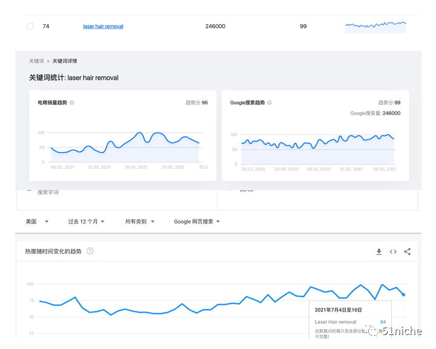This screenshot has height=349, width=436.
Task: Open the Google 网页搜索 dropdown
Action: pyautogui.click(x=197, y=222)
